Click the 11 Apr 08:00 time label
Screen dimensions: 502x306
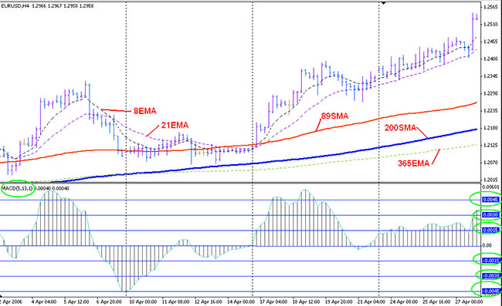point(175,301)
